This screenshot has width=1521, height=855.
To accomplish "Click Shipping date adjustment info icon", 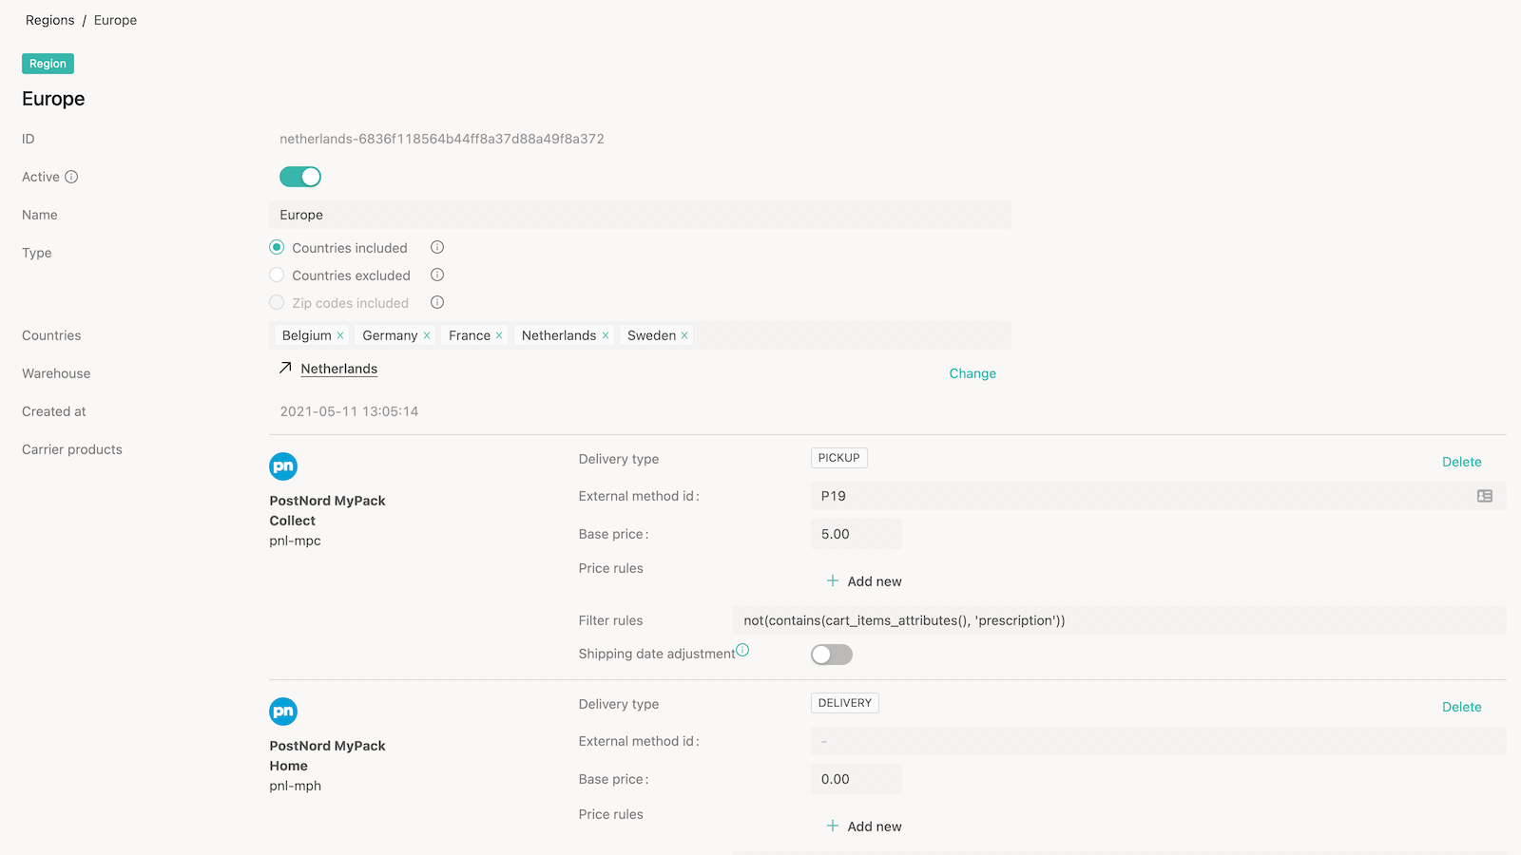I will (x=742, y=650).
